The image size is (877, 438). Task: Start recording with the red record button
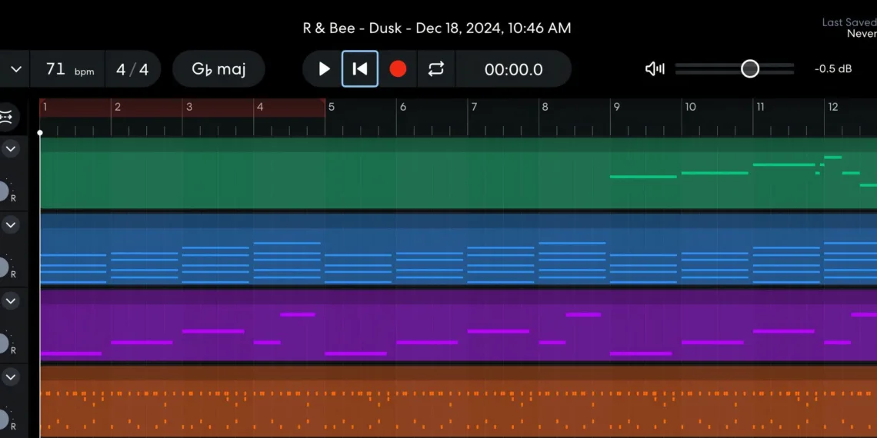coord(398,69)
